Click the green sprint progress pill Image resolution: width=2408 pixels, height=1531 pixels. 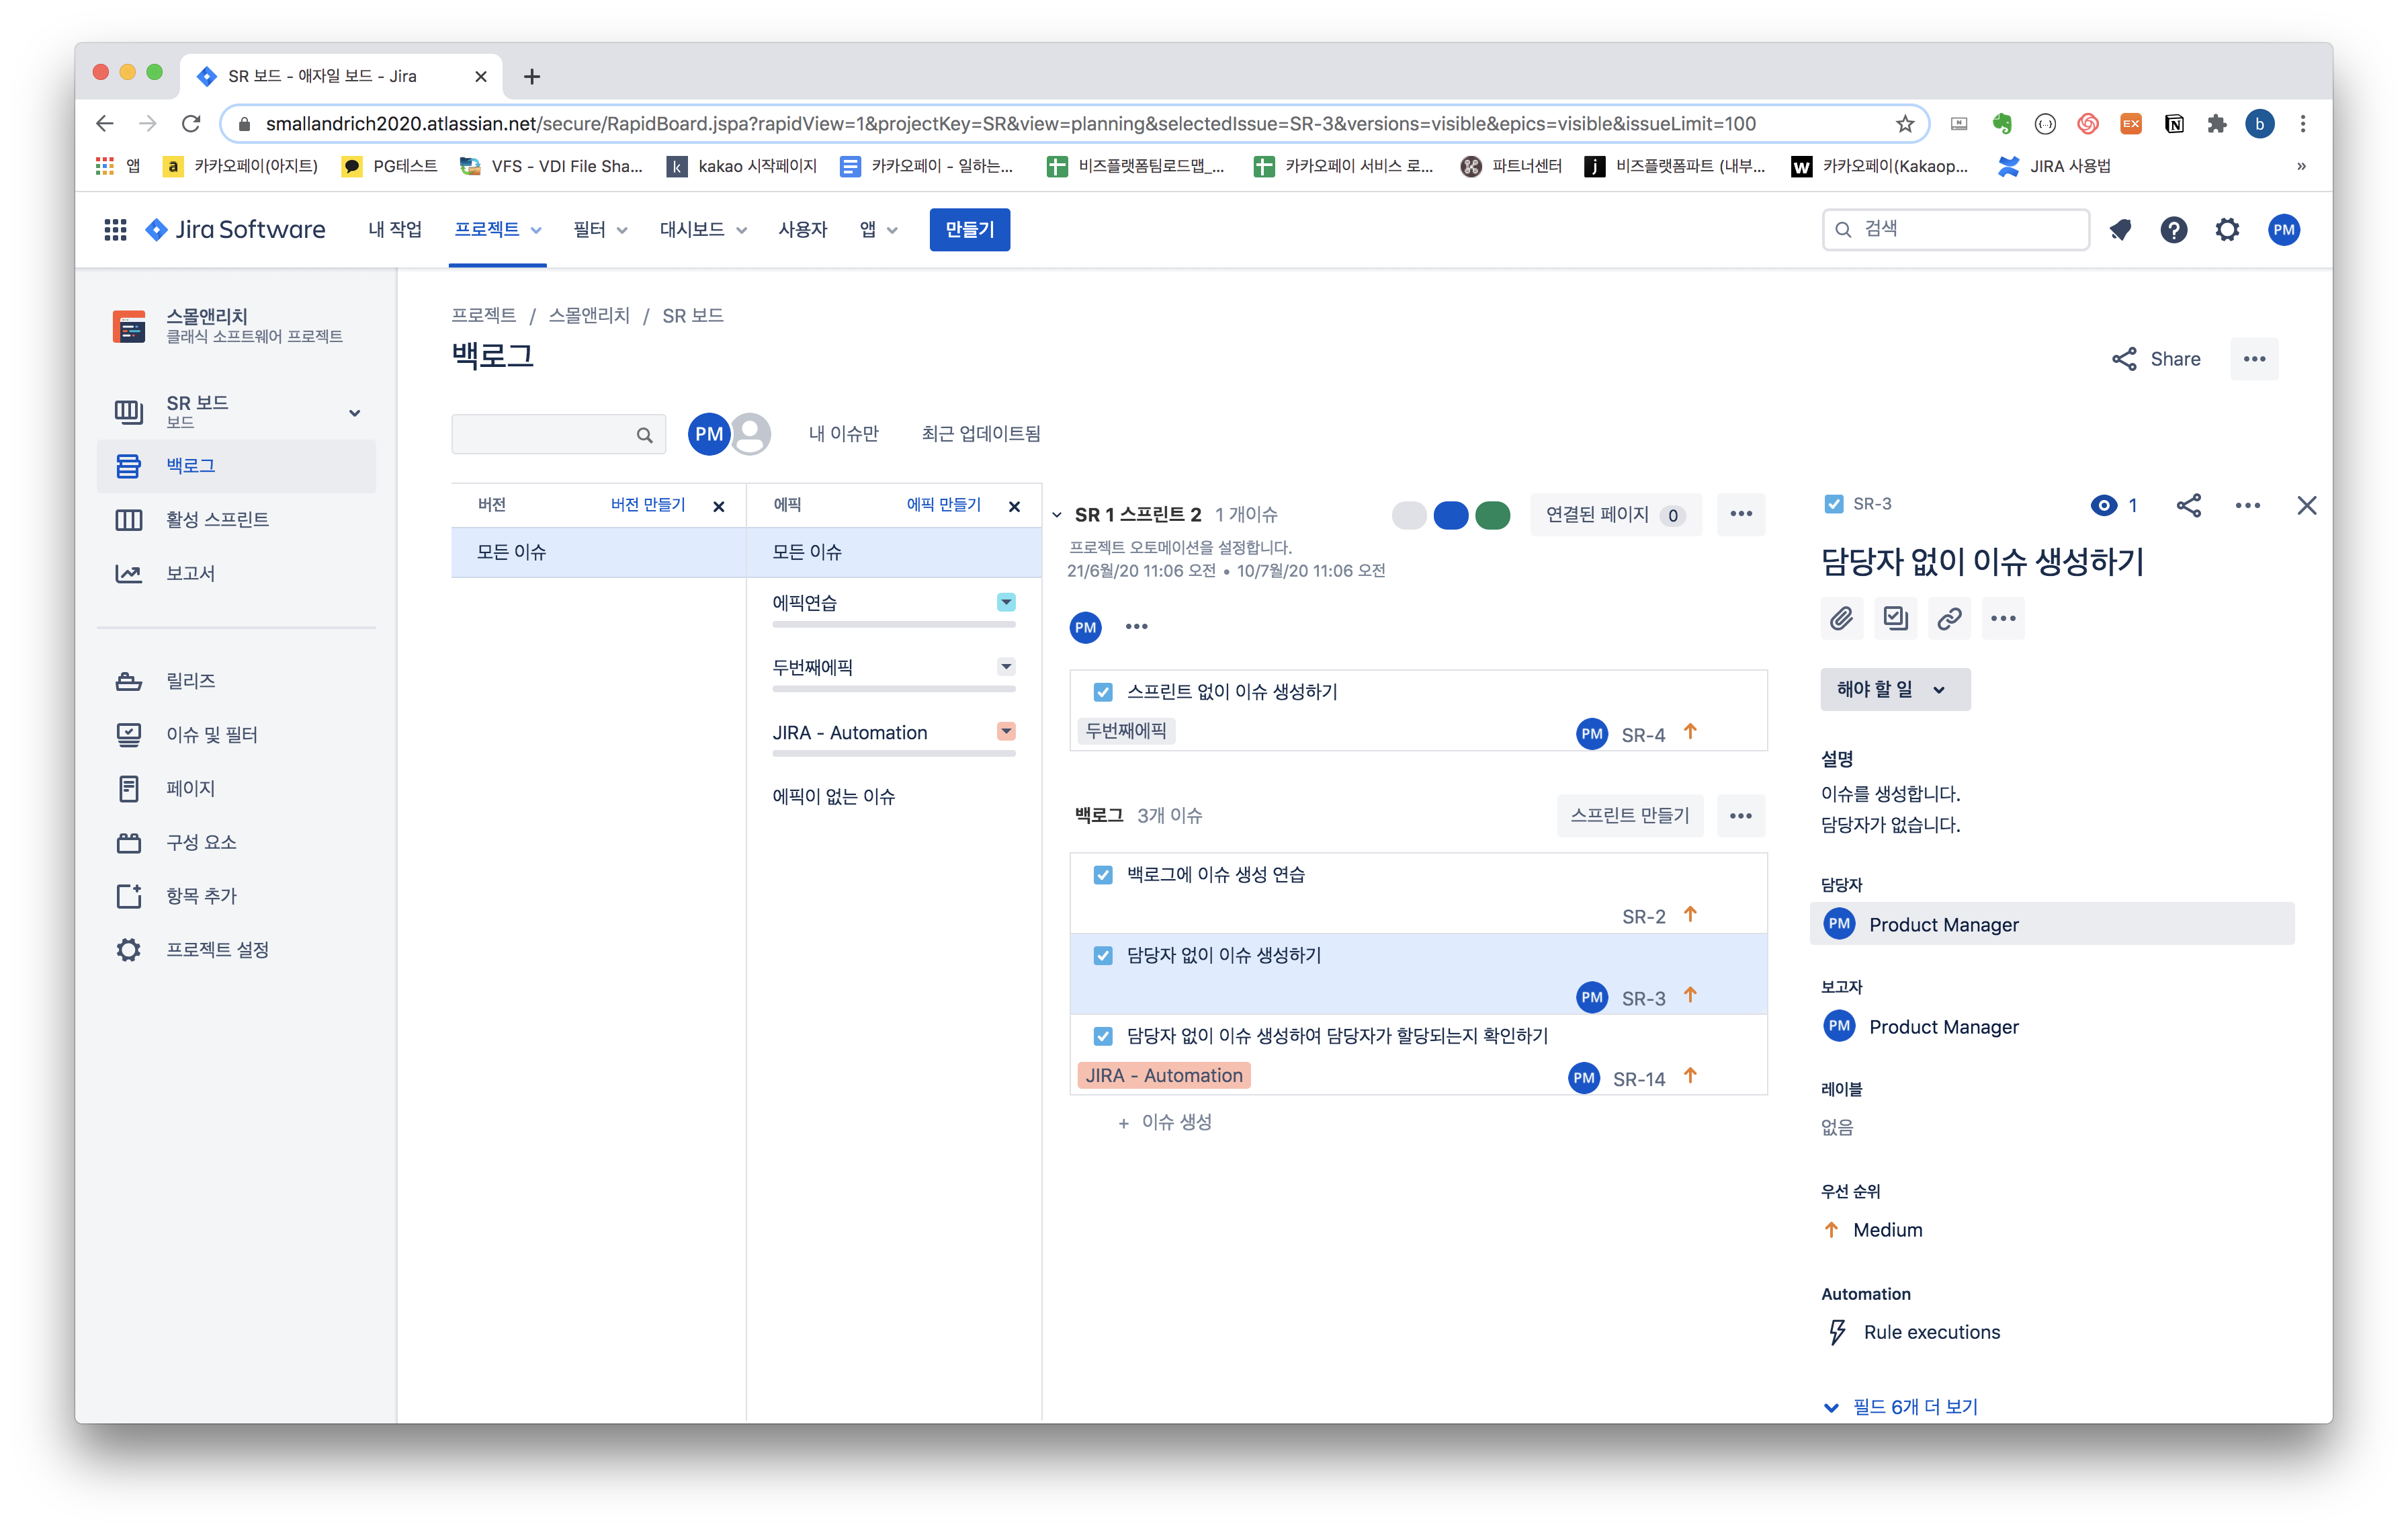click(1492, 515)
